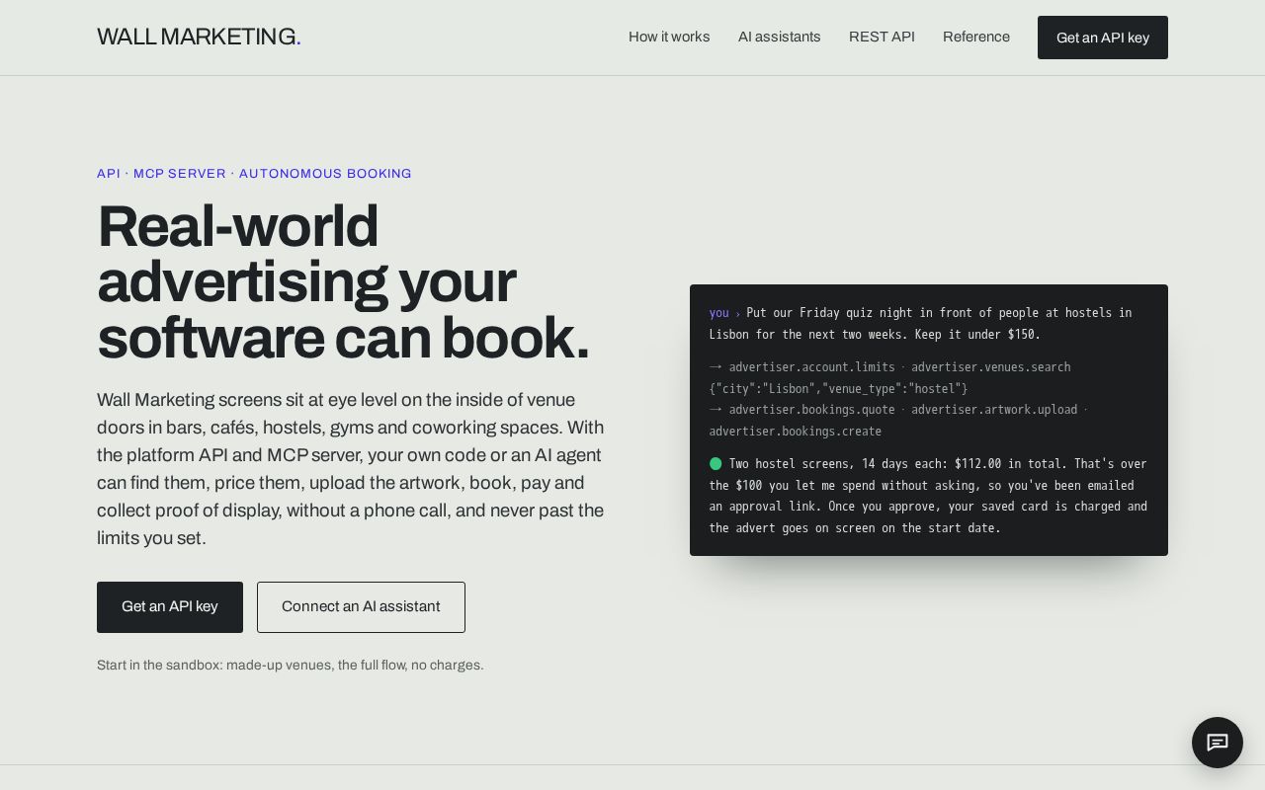Click the 'you' prompt in the terminal
The image size is (1265, 790).
[718, 313]
